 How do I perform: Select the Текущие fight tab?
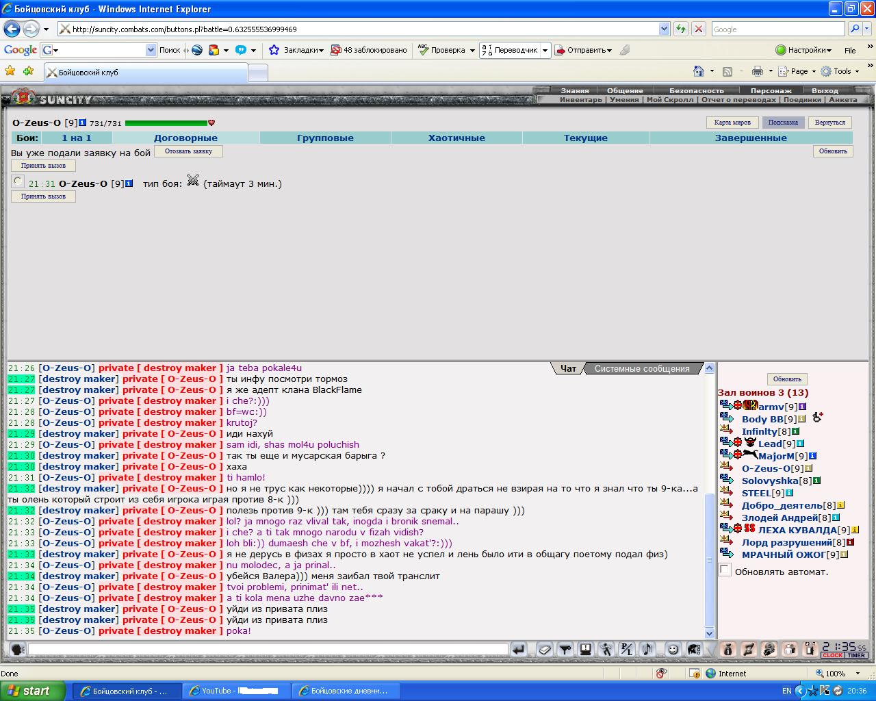point(586,138)
